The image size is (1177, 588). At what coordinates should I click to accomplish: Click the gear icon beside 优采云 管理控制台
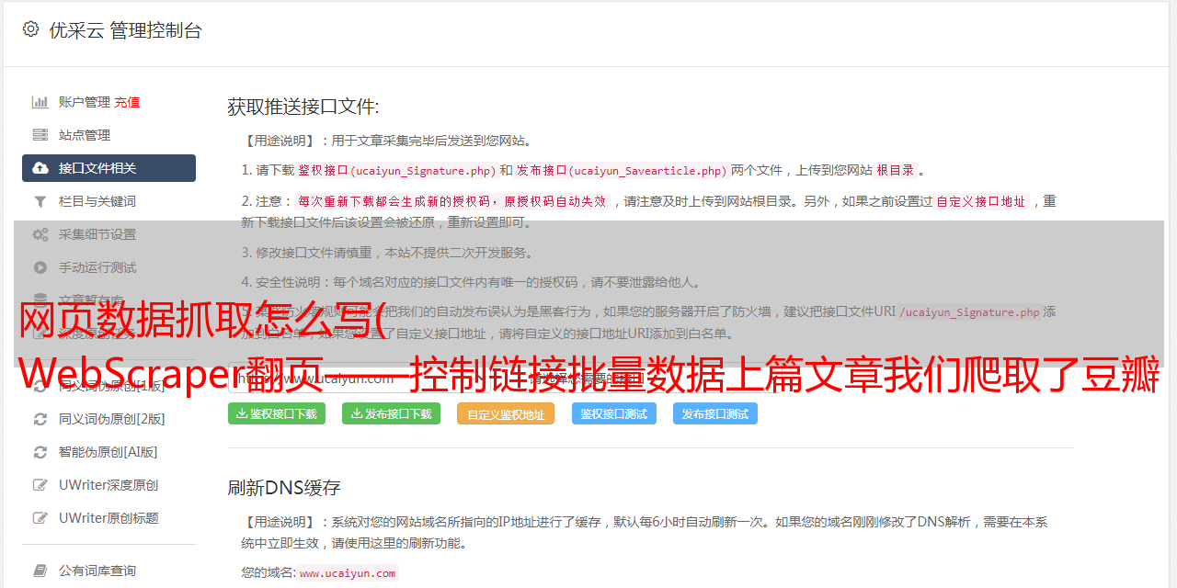tap(30, 29)
